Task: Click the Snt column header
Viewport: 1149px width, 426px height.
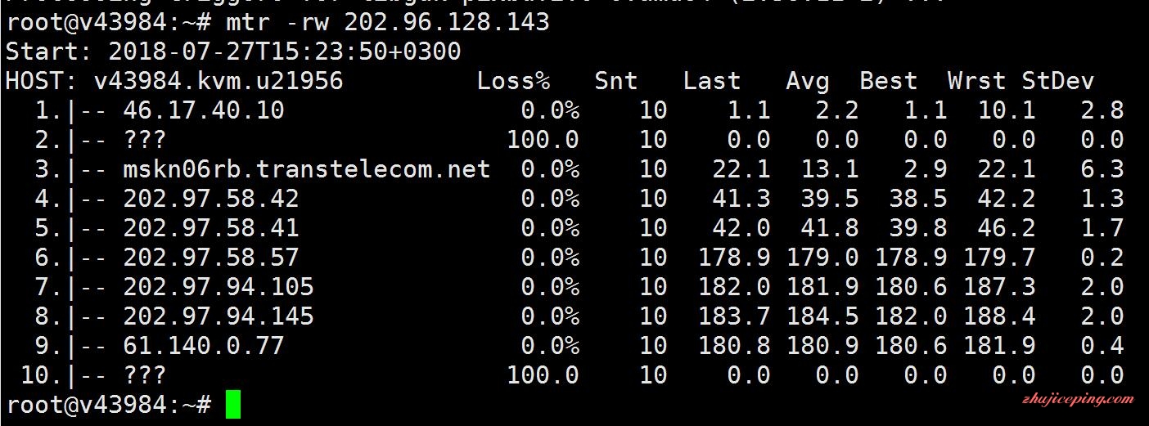Action: 616,81
